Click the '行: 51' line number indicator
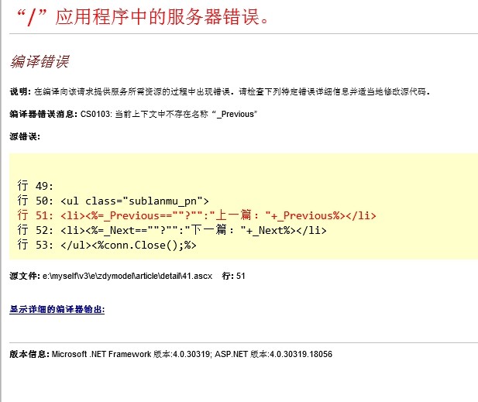The height and width of the screenshot is (402, 478). [x=234, y=276]
